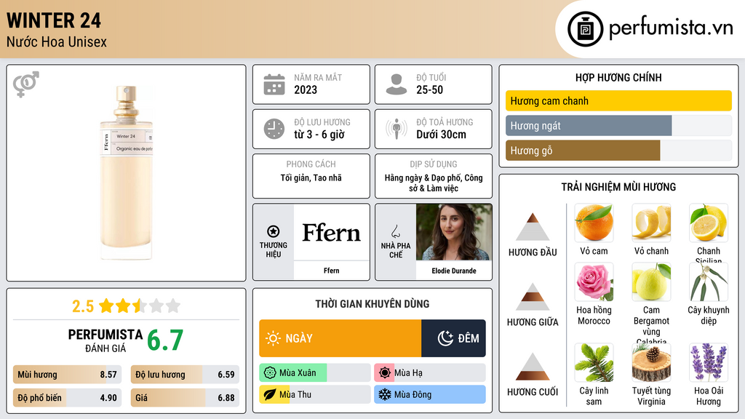Click the 2023 release year value
Image resolution: width=745 pixels, height=419 pixels.
tap(306, 89)
